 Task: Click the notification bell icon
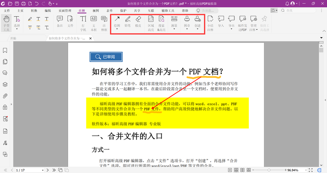(287, 4)
